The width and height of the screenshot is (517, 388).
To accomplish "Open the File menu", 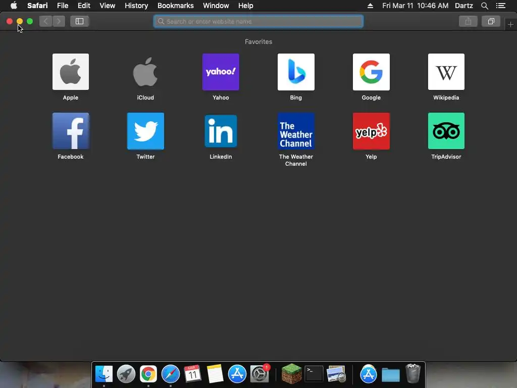I will click(62, 6).
